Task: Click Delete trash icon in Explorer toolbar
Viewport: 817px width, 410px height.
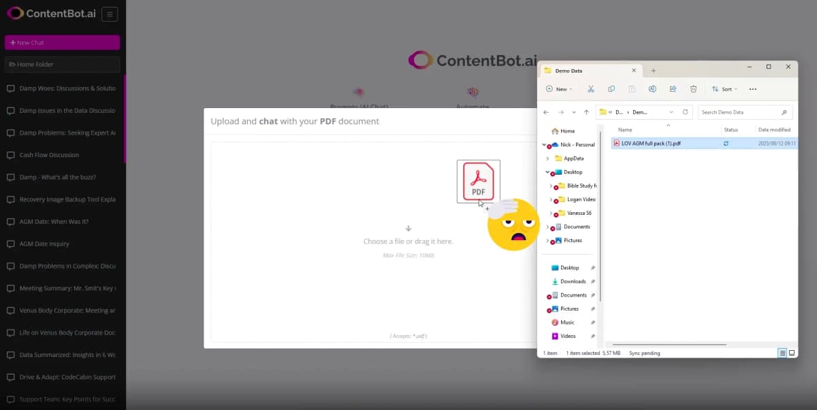Action: pyautogui.click(x=693, y=89)
